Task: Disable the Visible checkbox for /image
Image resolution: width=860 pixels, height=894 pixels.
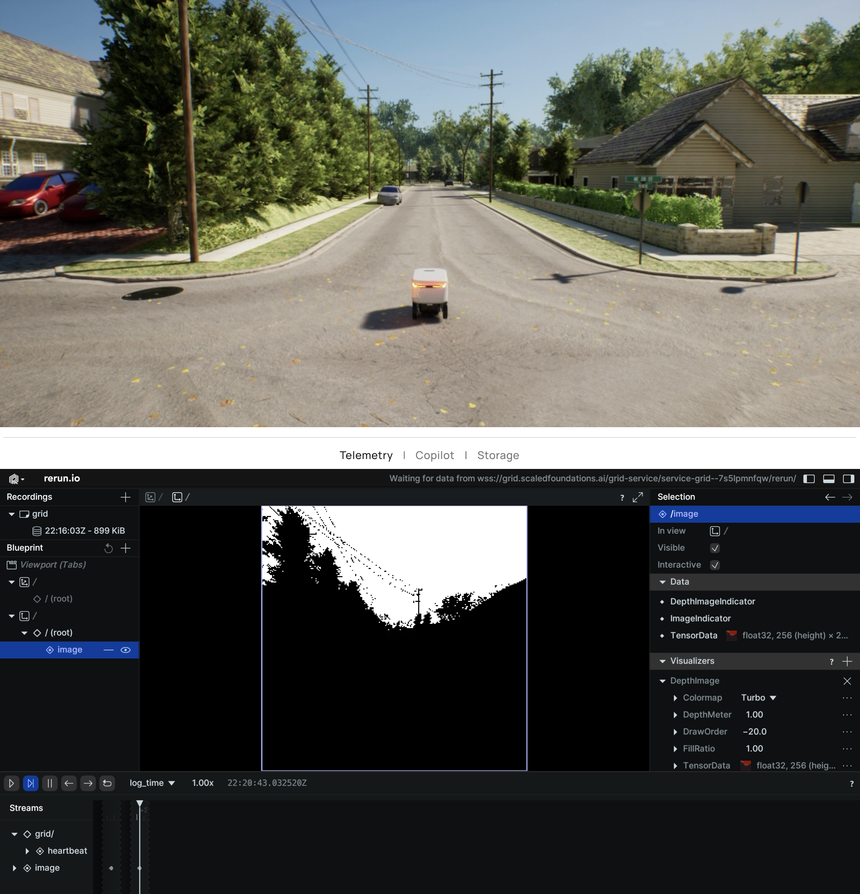Action: coord(715,548)
